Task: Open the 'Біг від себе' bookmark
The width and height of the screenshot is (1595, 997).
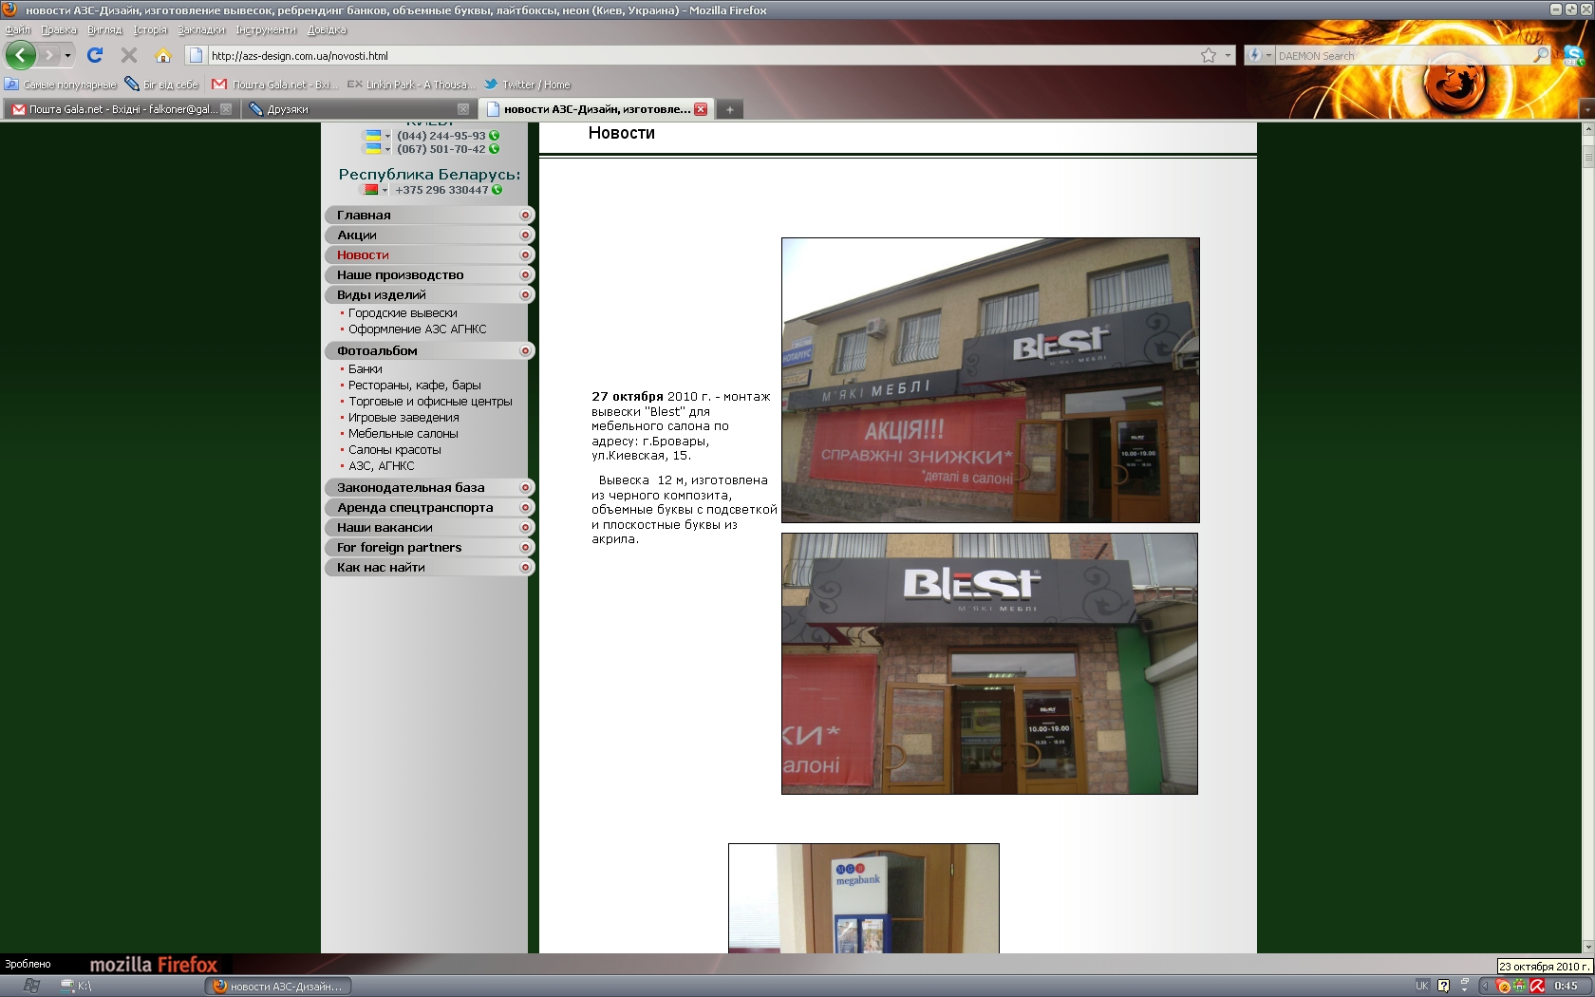Action: [161, 85]
